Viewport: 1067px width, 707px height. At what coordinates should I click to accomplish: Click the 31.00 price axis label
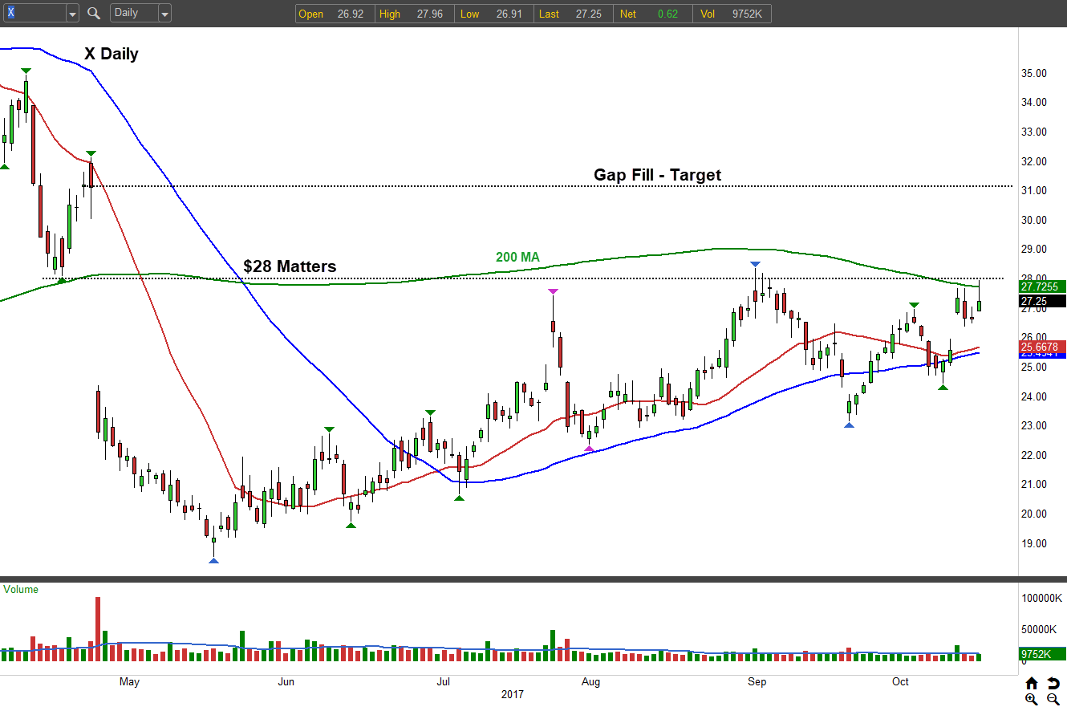click(x=1033, y=190)
